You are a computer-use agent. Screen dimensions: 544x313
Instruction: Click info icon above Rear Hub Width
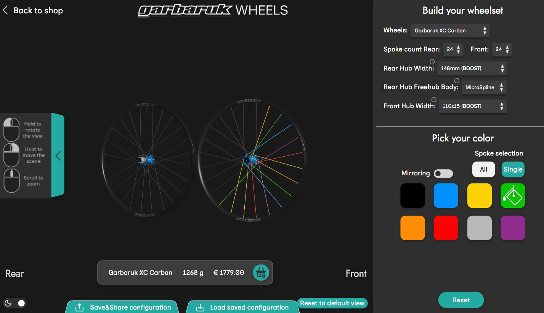coord(432,62)
